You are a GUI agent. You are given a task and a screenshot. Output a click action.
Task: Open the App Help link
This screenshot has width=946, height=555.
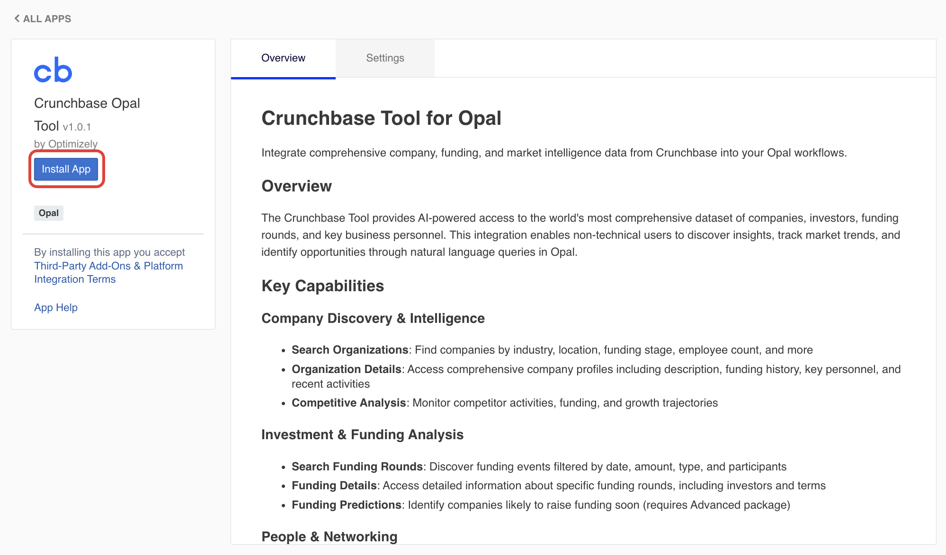[x=55, y=307]
